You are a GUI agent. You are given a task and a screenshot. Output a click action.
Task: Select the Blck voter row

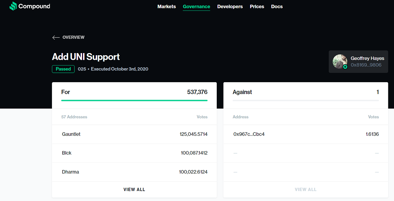(134, 153)
